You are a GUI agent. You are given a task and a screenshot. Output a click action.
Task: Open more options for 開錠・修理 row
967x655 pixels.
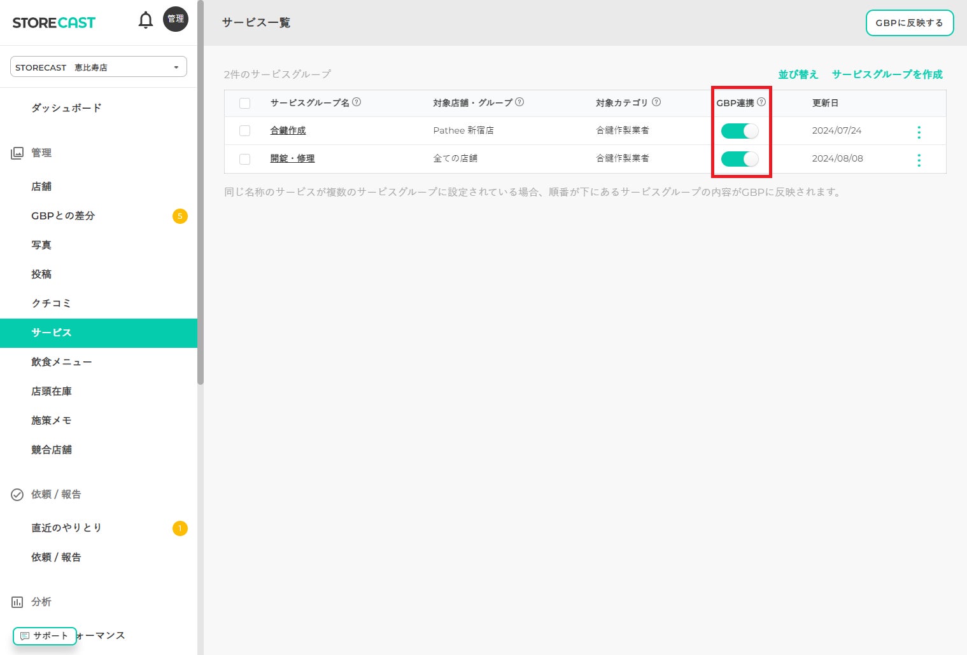click(919, 160)
